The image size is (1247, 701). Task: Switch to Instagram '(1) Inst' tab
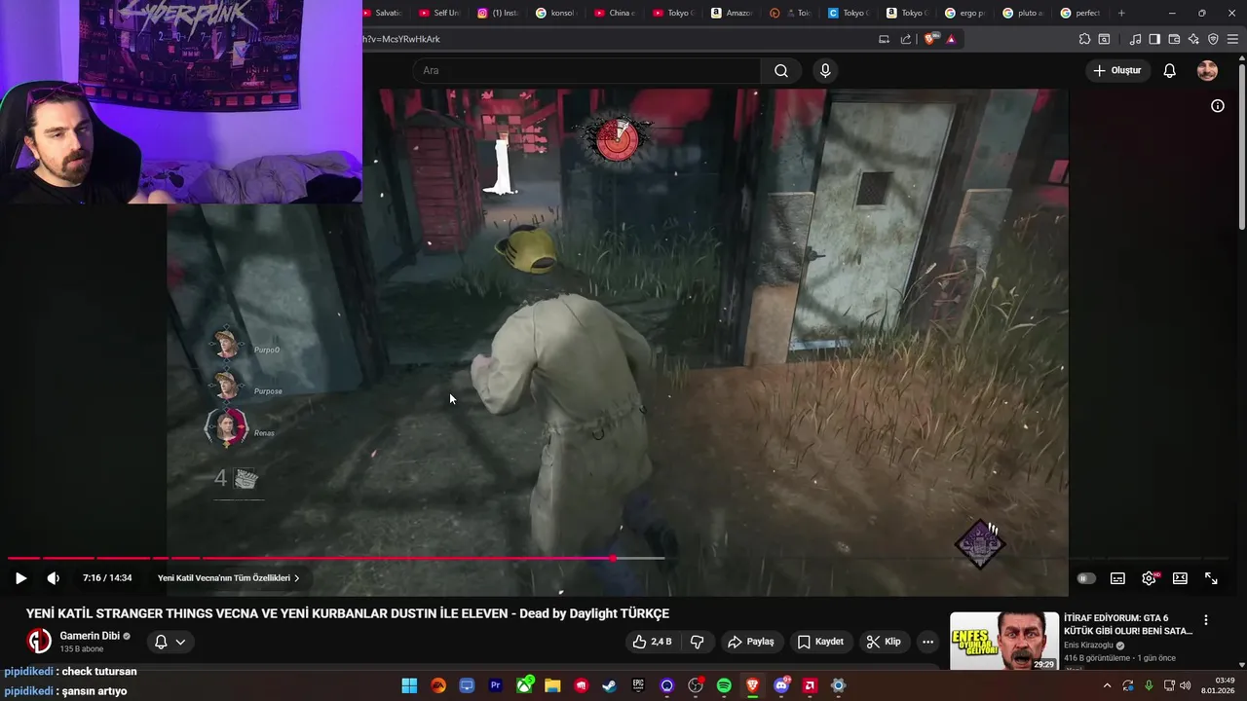[x=497, y=13]
